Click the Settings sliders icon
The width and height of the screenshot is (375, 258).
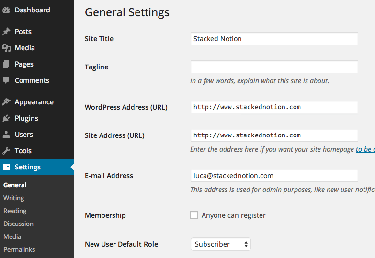point(6,167)
